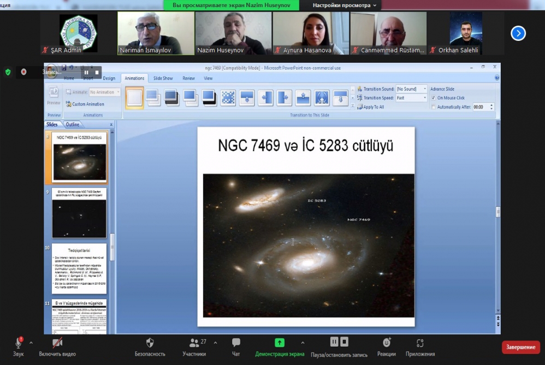Expand share options beside Демонстрация экрана

click(303, 343)
